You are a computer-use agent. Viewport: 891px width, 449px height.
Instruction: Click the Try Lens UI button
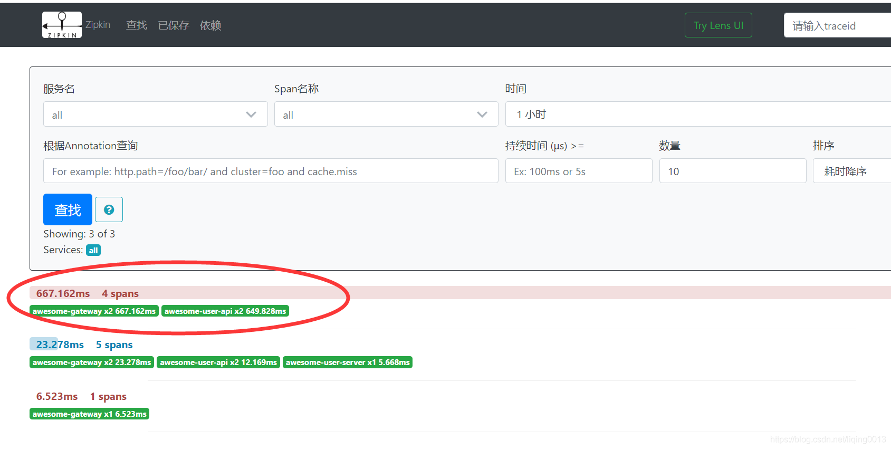coord(718,25)
